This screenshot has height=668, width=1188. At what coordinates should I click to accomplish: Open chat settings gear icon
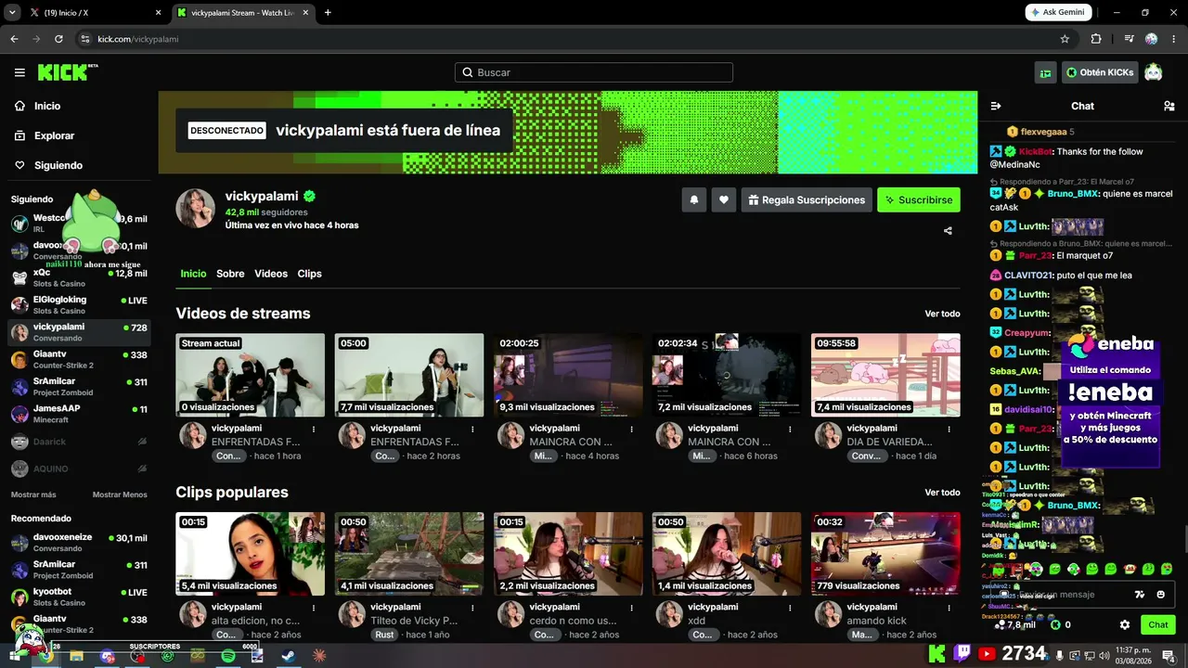[x=1125, y=624]
